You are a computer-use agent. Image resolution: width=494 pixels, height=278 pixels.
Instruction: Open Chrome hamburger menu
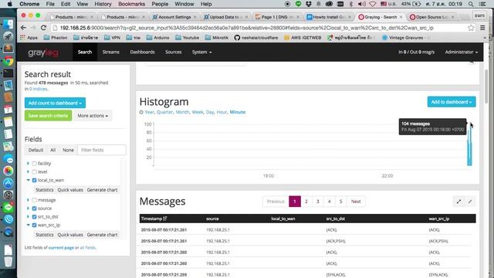[482, 28]
